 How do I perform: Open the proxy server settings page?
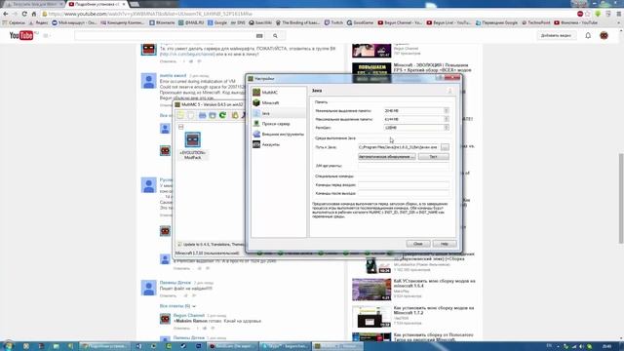279,124
